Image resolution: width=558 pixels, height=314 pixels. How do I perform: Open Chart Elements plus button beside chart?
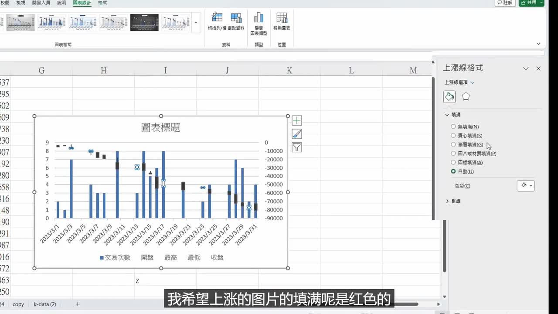point(296,120)
